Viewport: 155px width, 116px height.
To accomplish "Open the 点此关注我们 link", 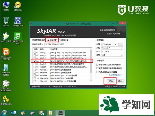I will click(116, 75).
